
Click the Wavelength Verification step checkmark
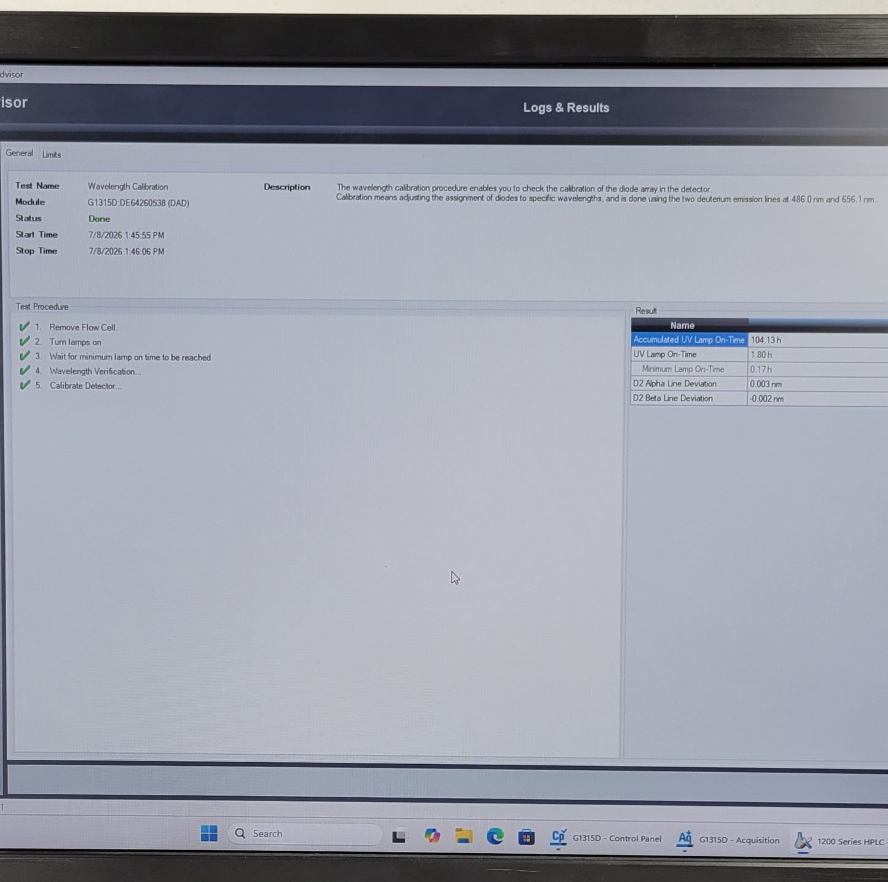click(25, 371)
